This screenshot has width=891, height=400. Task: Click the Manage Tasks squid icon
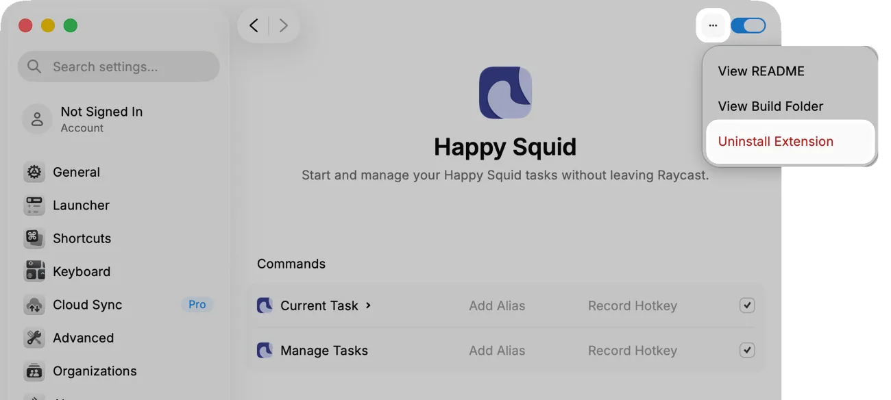pyautogui.click(x=265, y=351)
